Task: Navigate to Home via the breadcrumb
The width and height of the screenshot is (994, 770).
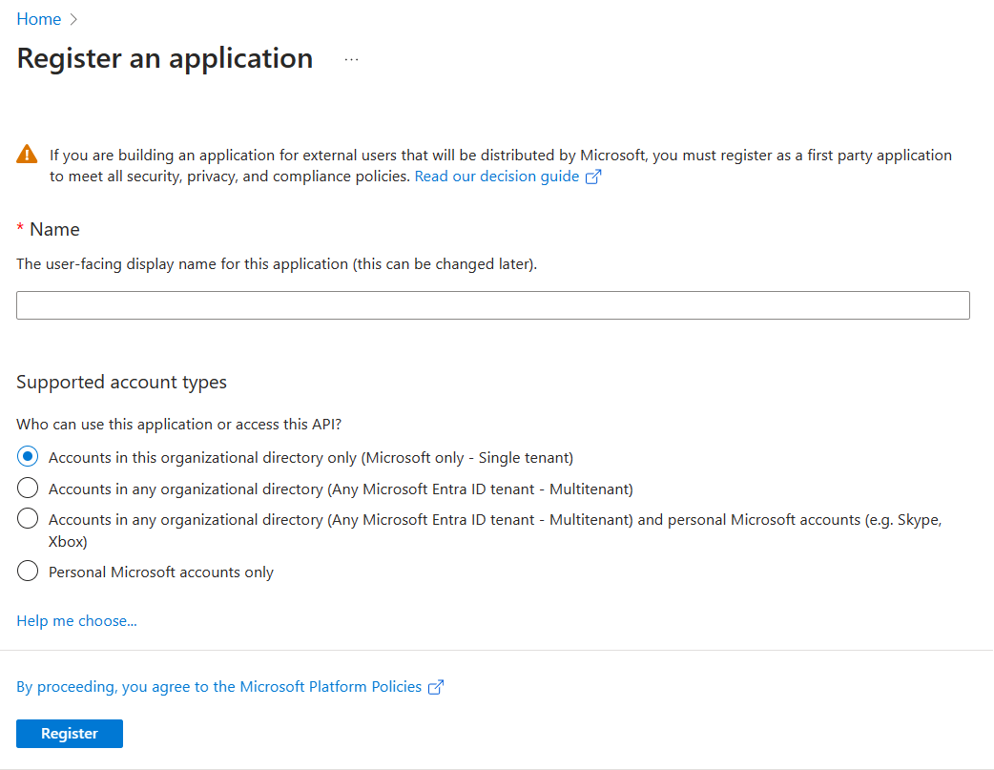Action: click(x=37, y=18)
